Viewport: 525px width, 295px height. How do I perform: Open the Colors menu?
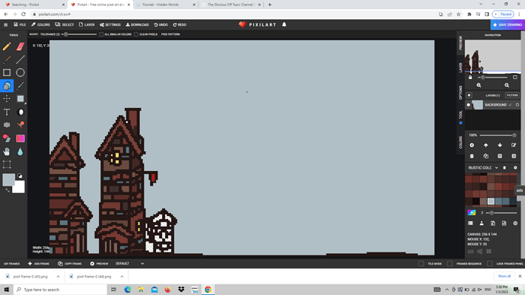pos(40,25)
